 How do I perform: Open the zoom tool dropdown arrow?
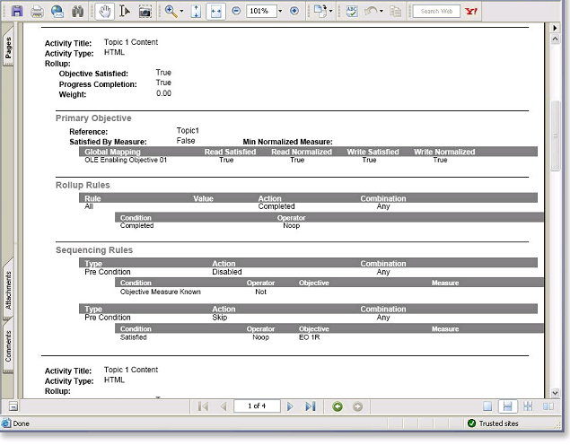pos(181,12)
